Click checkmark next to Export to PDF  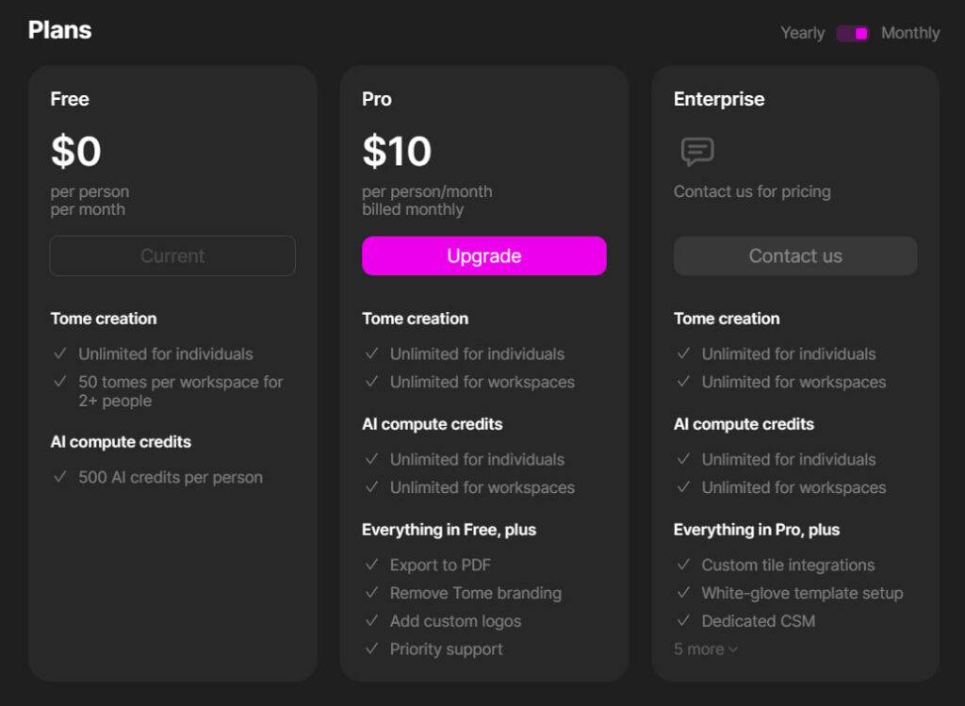[x=371, y=565]
